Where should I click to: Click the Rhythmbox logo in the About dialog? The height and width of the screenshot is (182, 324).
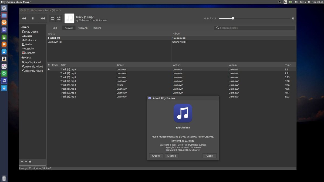[183, 113]
